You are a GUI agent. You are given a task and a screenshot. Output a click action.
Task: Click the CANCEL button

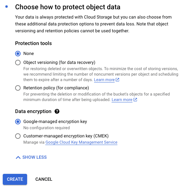point(44,179)
